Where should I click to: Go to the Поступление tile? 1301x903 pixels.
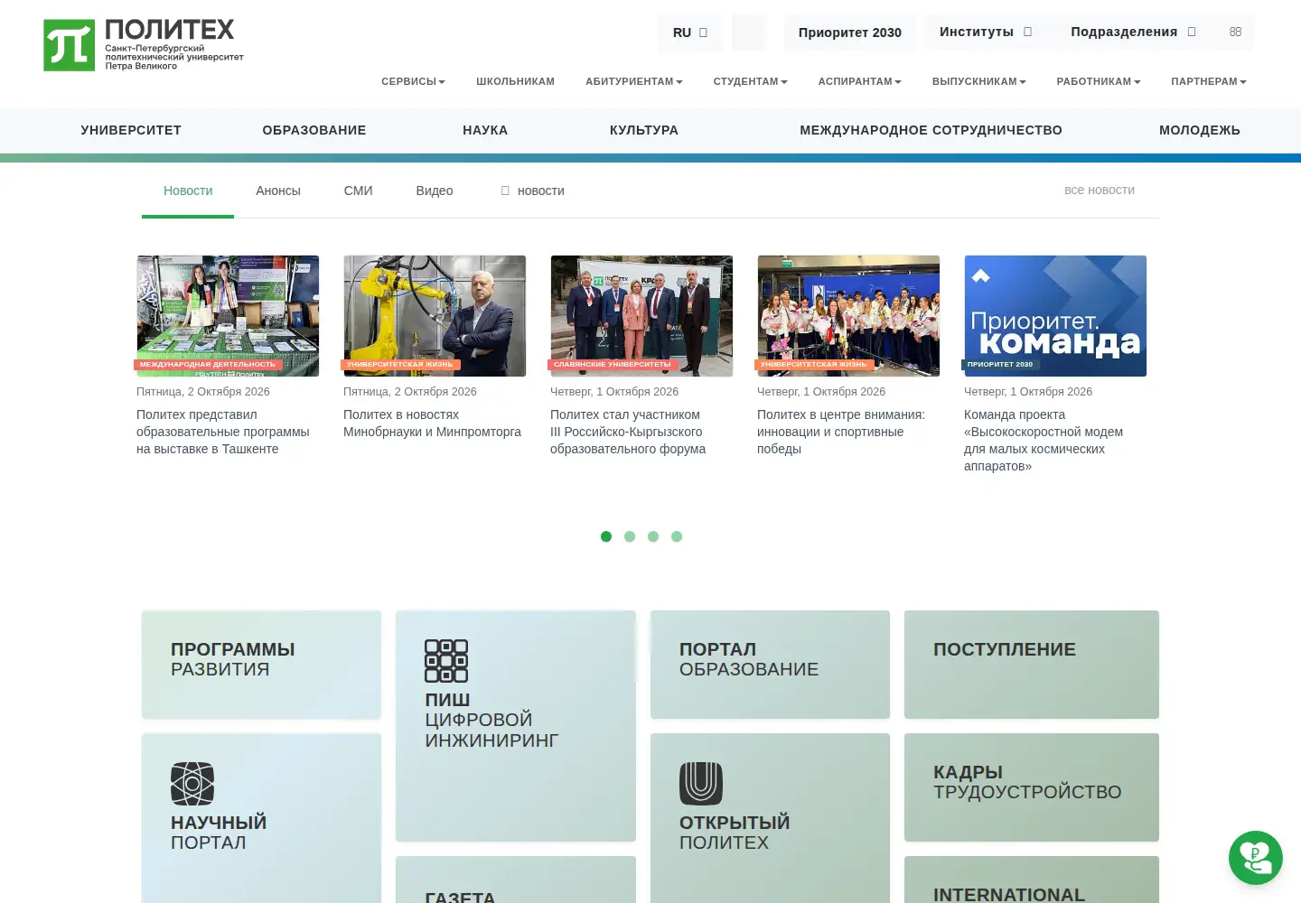[1032, 665]
